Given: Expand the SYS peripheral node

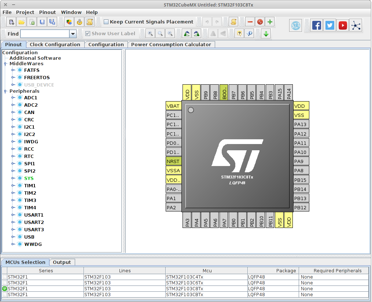Looking at the screenshot, I should click(x=13, y=178).
